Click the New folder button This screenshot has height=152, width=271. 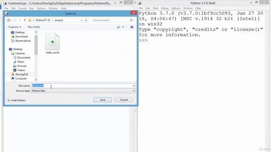tap(34, 27)
